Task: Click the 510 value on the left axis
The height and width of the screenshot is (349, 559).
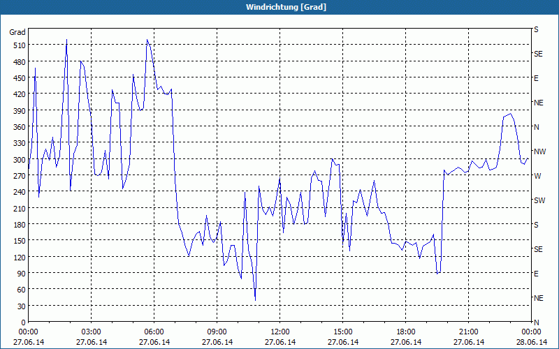Action: coord(20,45)
